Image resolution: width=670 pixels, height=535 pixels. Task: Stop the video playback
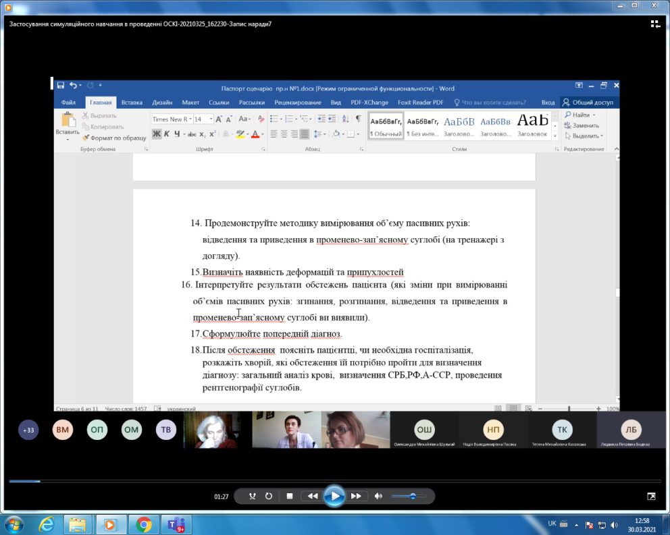[289, 497]
